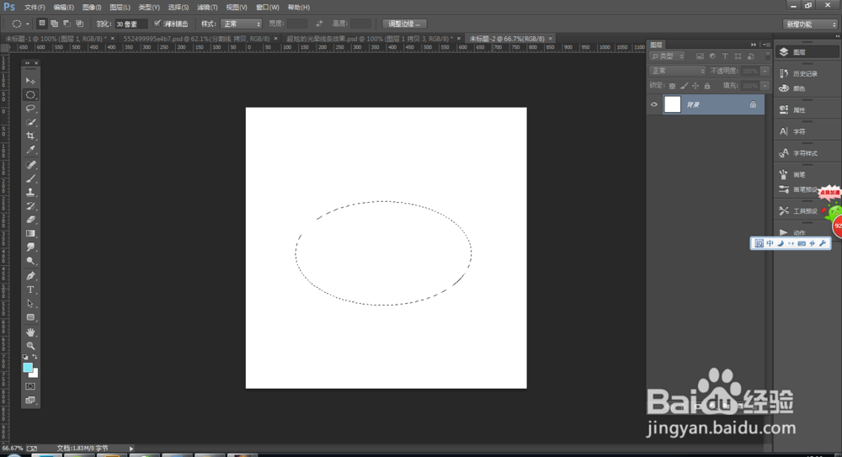Viewport: 842px width, 457px height.
Task: Select the Eyedropper tool
Action: (x=30, y=150)
